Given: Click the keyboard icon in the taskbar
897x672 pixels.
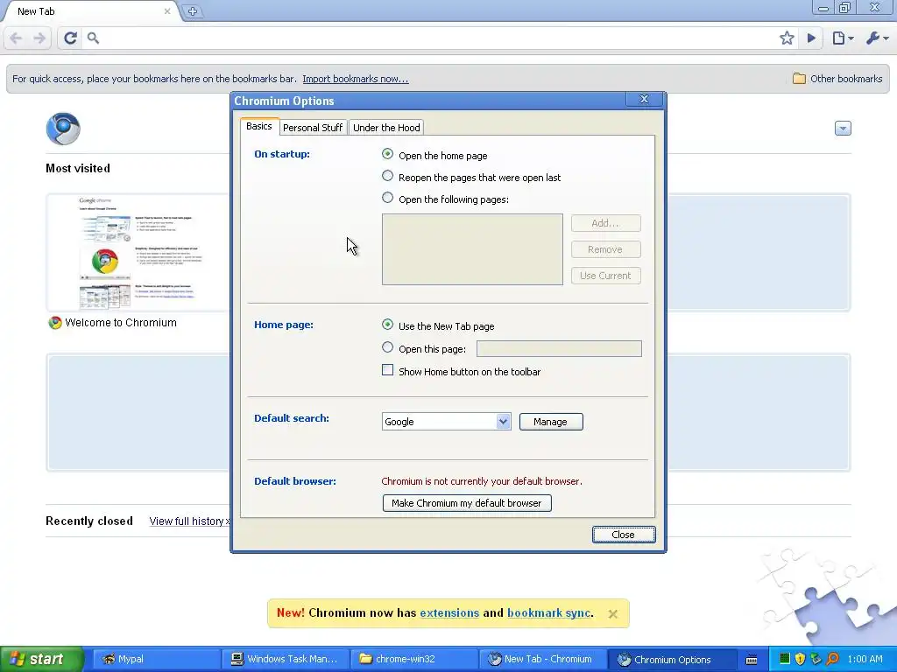Looking at the screenshot, I should click(x=752, y=660).
